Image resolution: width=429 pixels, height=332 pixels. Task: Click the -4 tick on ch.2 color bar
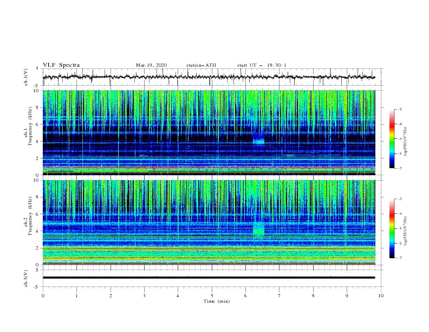[399, 214]
